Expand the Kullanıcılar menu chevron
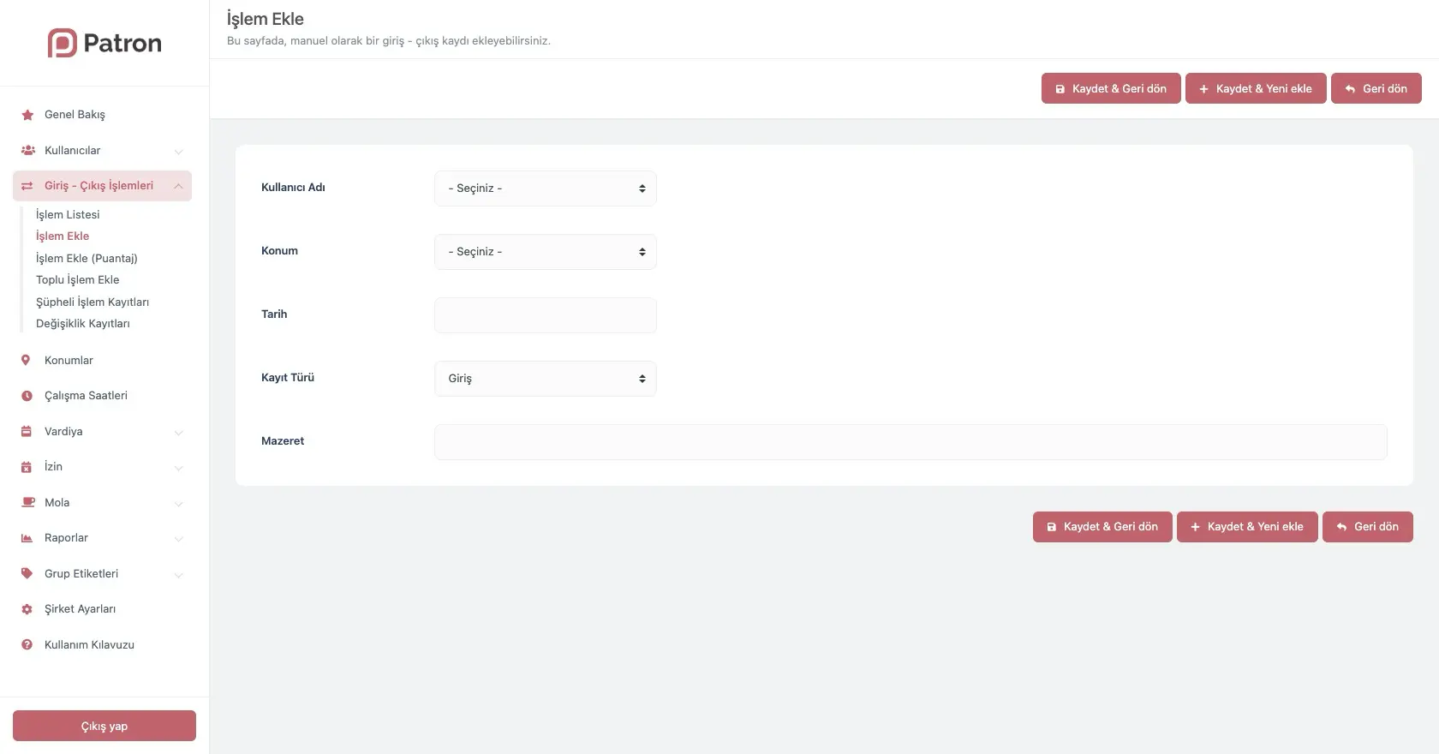Screen dimensions: 1439x754 178,152
